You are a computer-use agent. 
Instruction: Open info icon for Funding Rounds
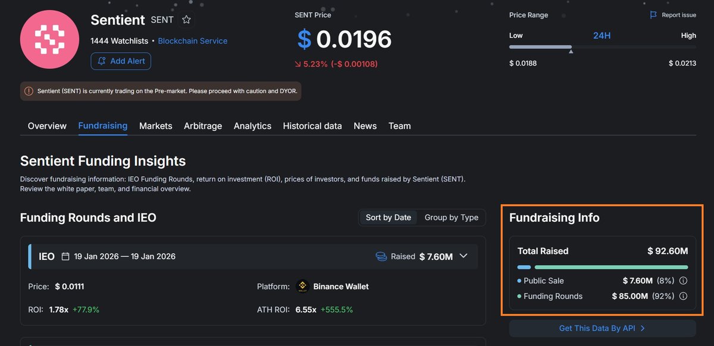[x=683, y=296]
